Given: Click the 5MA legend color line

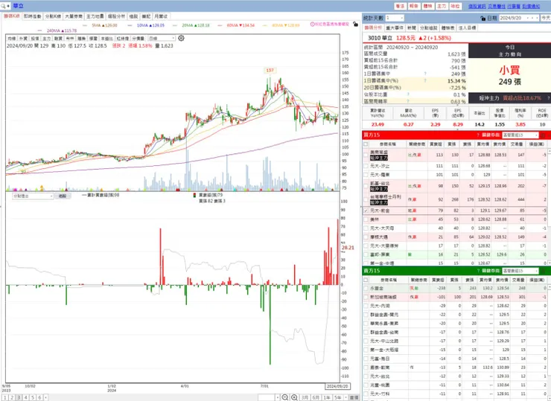Looking at the screenshot, I should coord(85,25).
